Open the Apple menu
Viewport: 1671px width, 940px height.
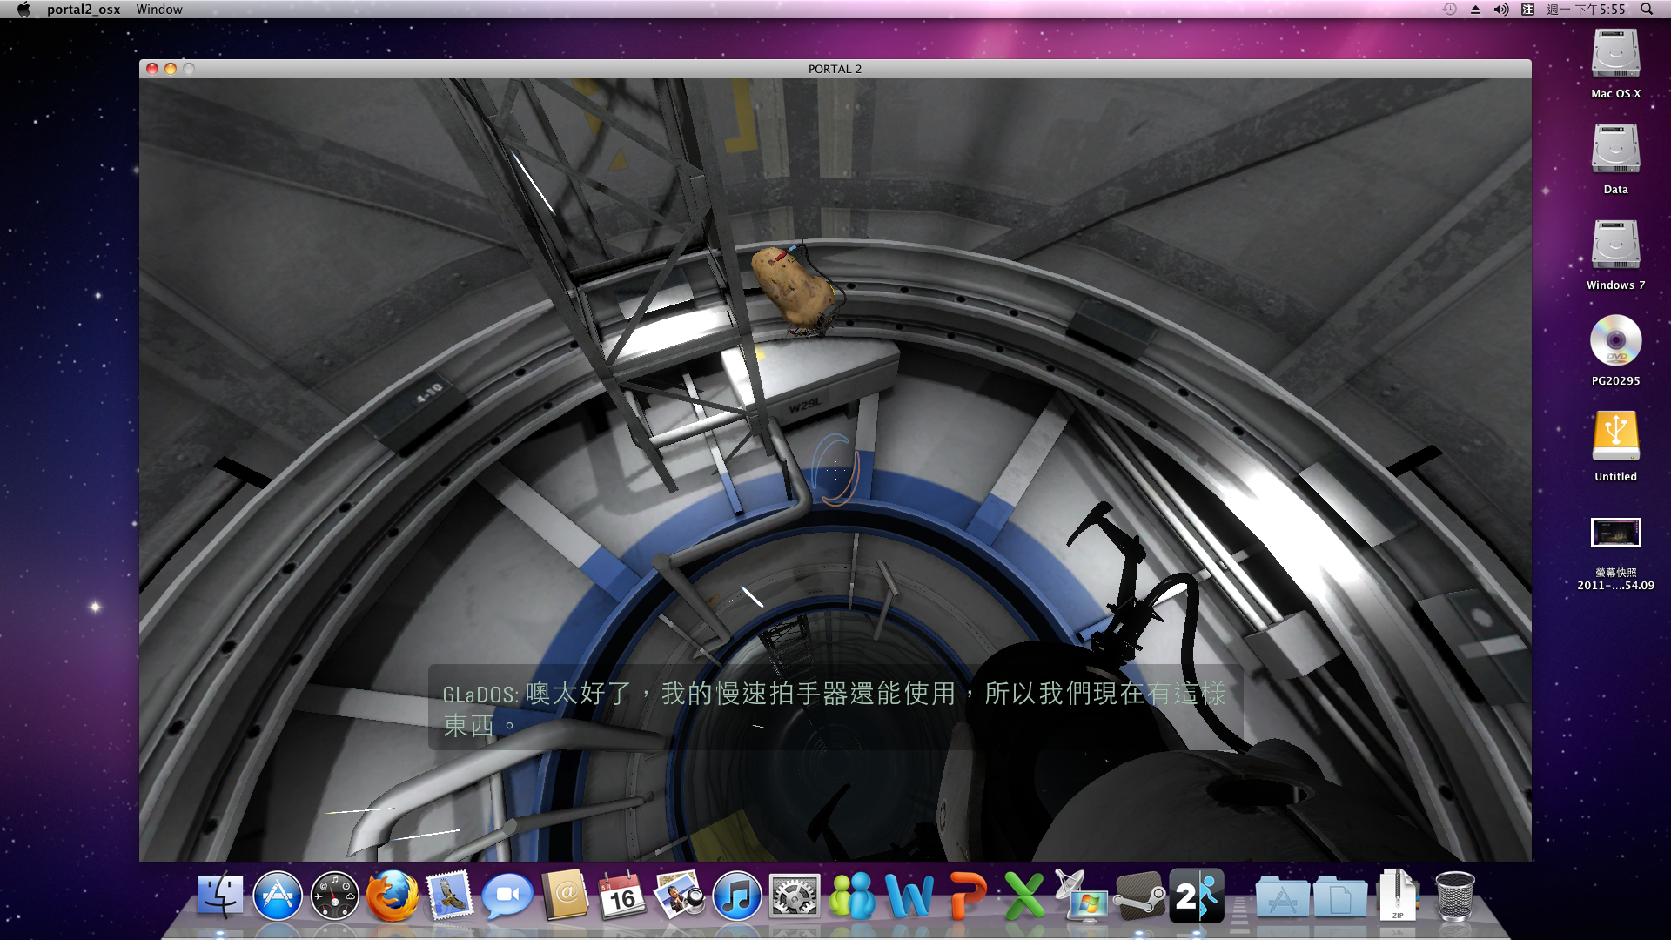23,10
